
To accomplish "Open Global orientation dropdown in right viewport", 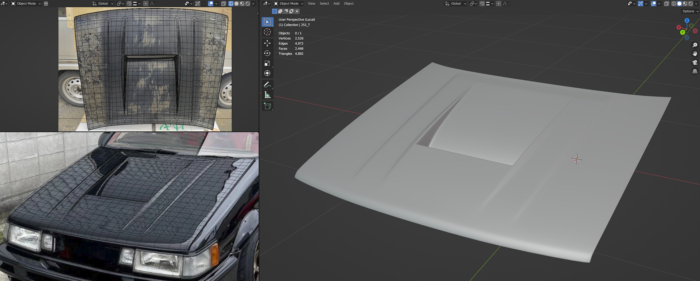I will (x=456, y=4).
